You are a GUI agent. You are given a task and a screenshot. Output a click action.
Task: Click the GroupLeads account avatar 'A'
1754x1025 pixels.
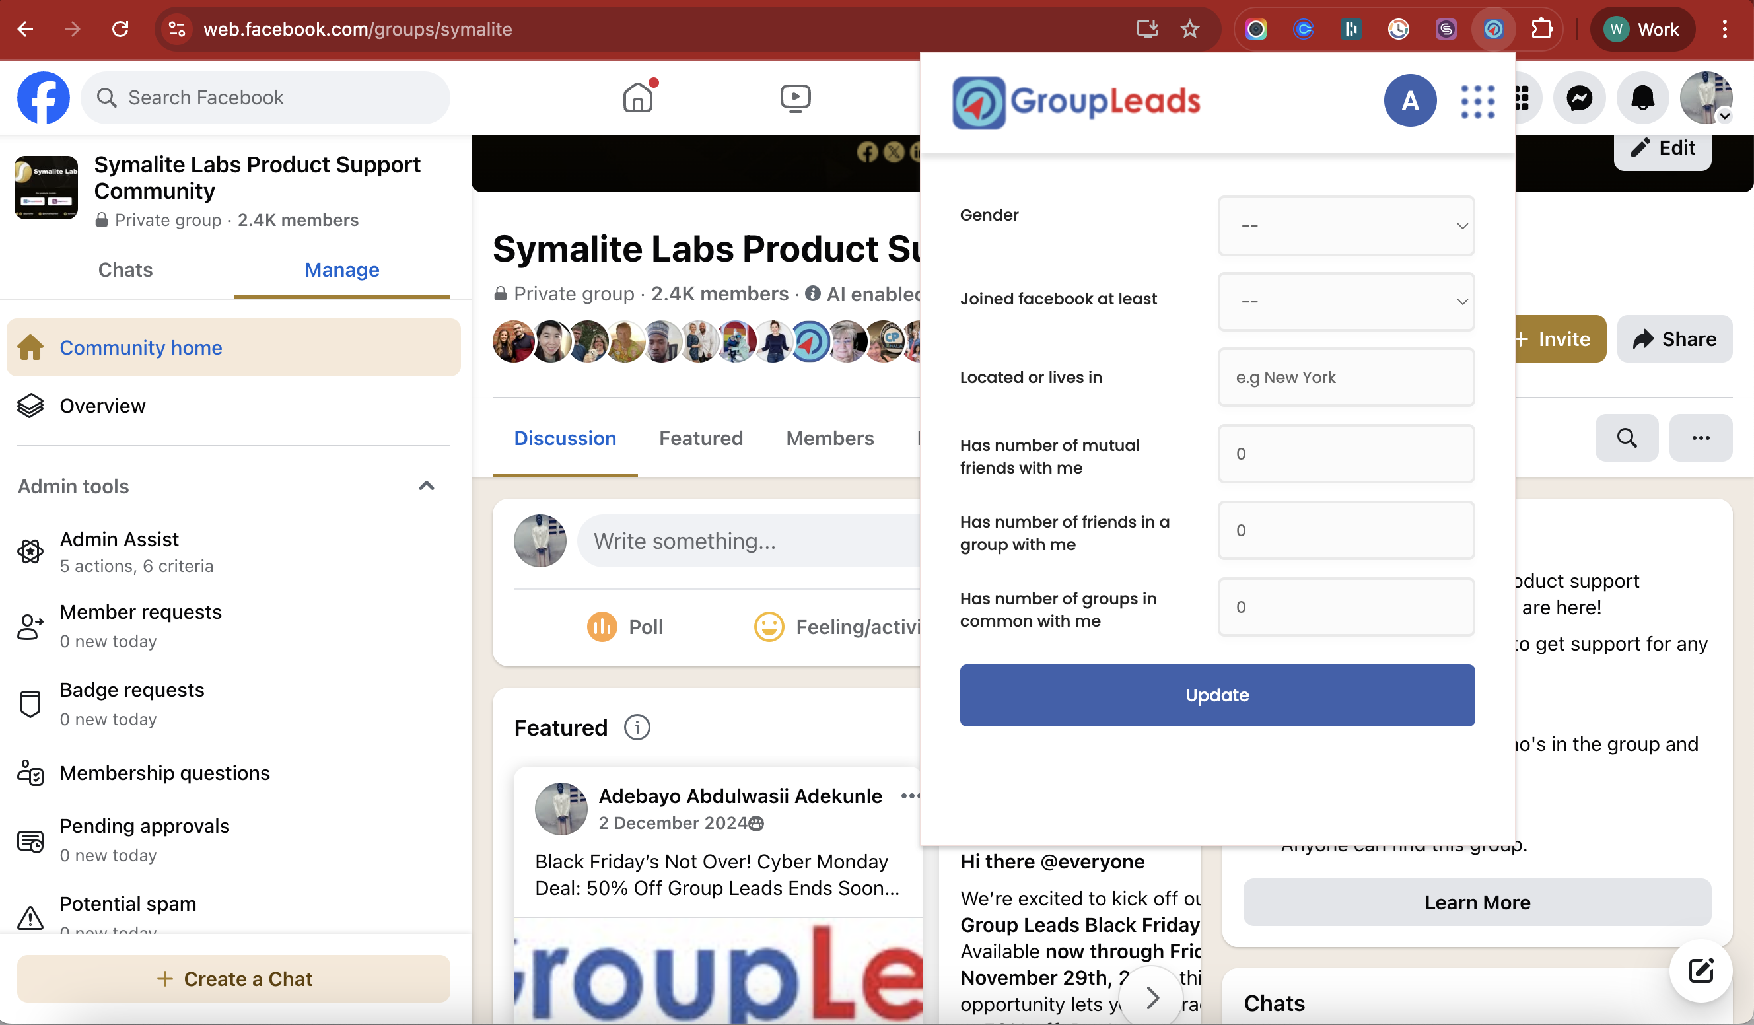click(1410, 101)
